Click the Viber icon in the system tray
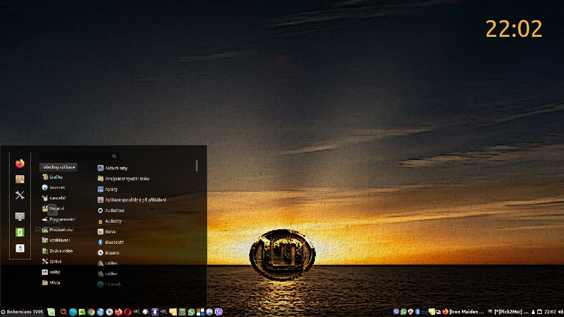The image size is (564, 317). coord(396,312)
